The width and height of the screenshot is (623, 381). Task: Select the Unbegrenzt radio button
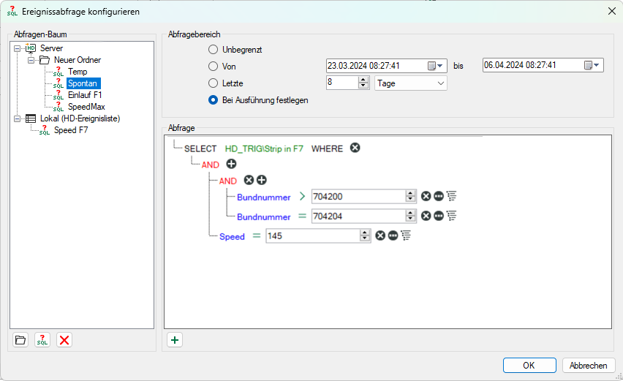pyautogui.click(x=214, y=50)
